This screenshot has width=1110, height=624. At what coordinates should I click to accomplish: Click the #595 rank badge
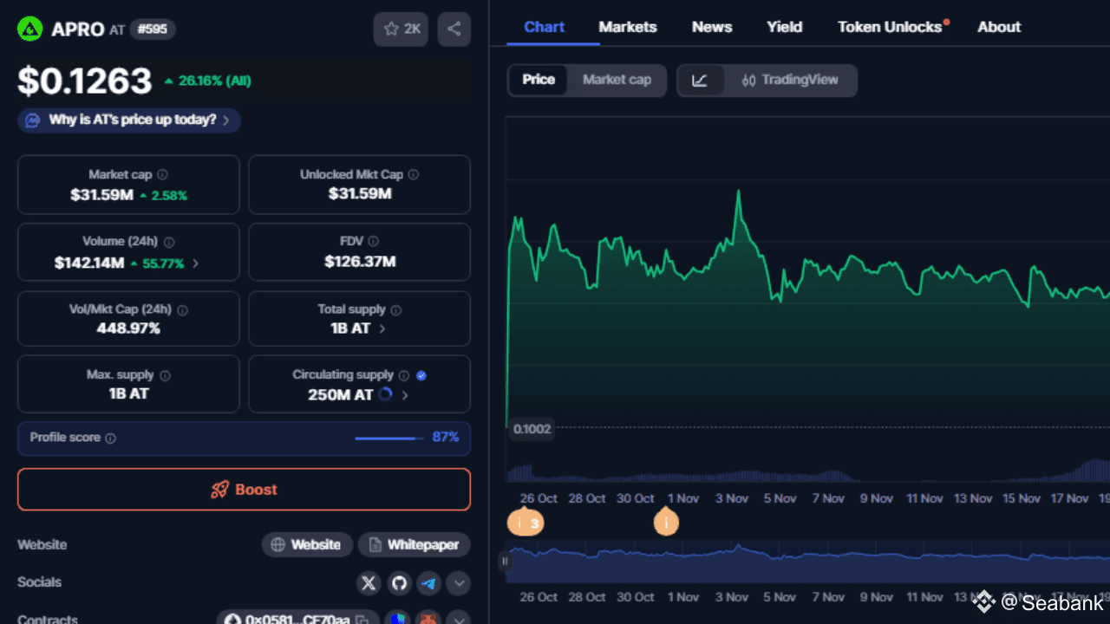[x=153, y=29]
